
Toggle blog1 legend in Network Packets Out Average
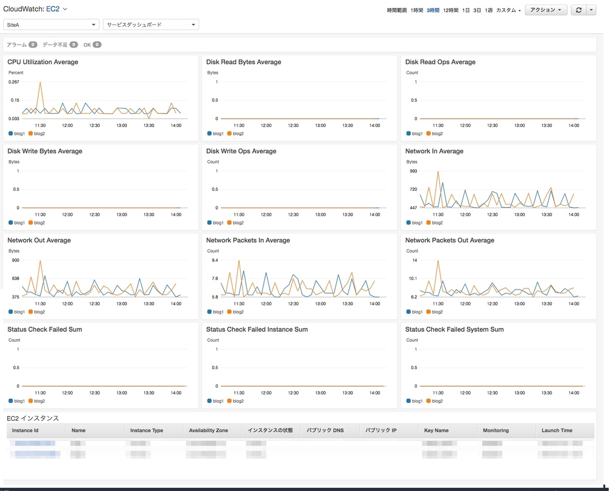click(x=415, y=311)
